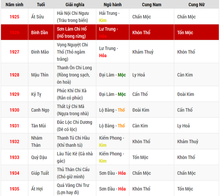
Task: Click the 1925 birth year link
Action: 15,17
